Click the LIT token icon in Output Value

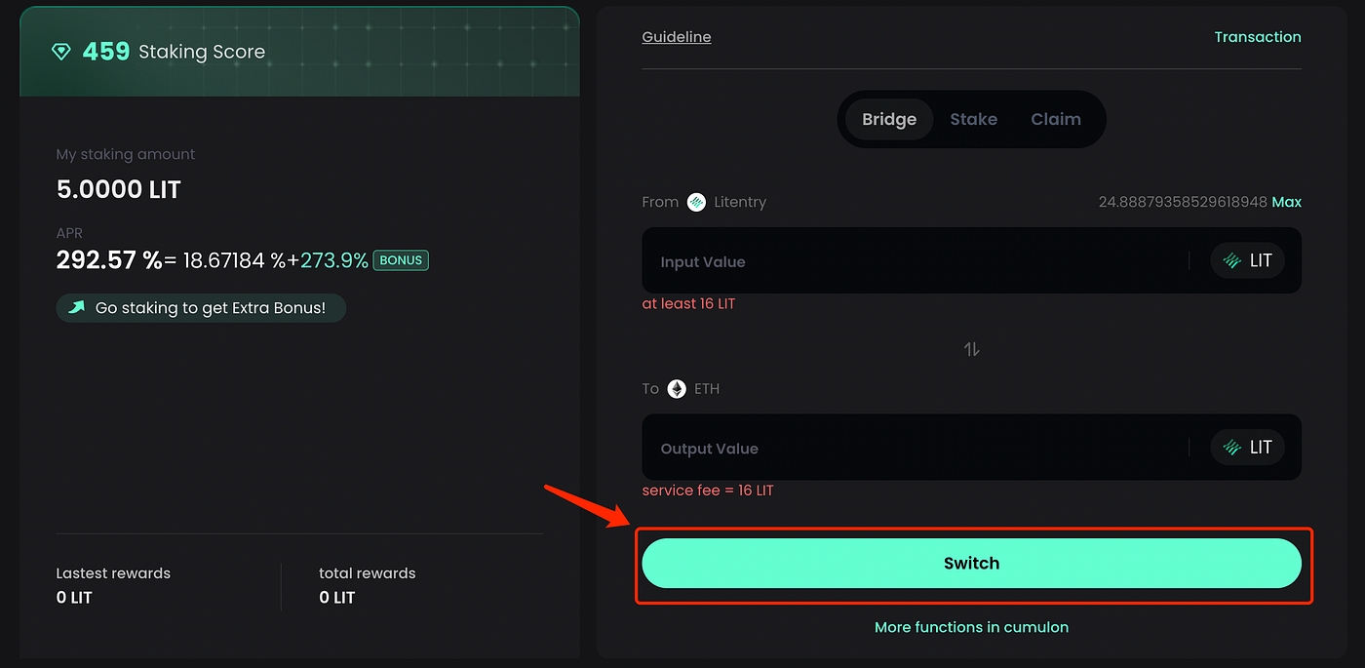1231,448
